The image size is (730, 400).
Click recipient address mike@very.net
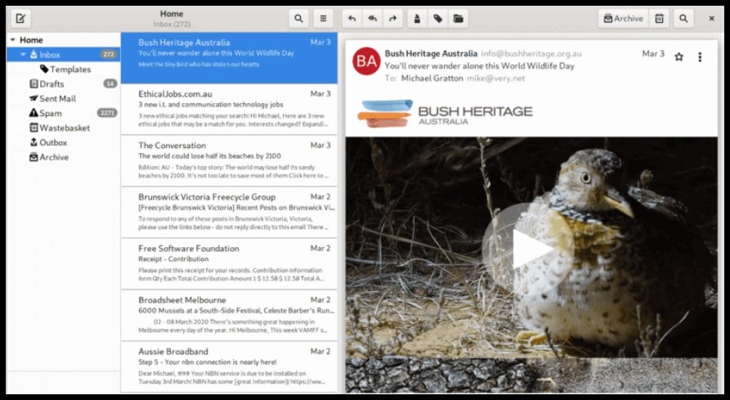[x=495, y=79]
